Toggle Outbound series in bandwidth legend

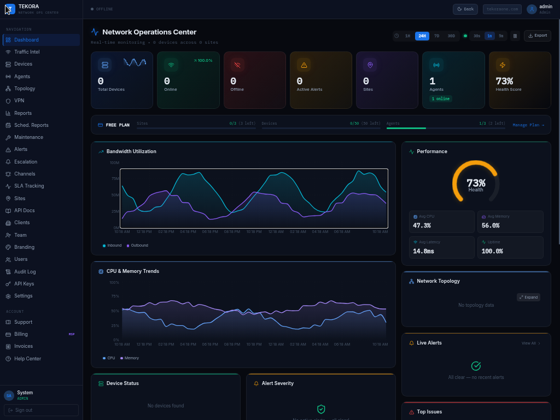tap(137, 246)
